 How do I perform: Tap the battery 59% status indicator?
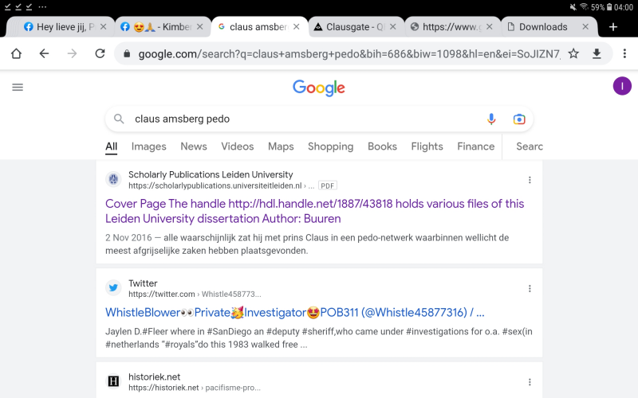click(601, 7)
